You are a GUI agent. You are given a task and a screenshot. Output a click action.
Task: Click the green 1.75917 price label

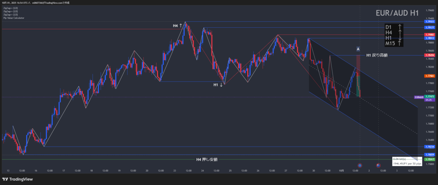point(429,159)
